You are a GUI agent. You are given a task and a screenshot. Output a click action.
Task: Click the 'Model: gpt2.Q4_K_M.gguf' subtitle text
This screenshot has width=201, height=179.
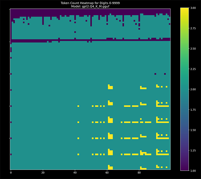click(x=90, y=6)
